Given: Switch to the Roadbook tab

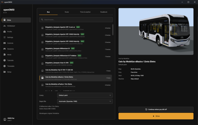Looking at the screenshot, I should 104,12.
